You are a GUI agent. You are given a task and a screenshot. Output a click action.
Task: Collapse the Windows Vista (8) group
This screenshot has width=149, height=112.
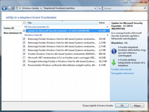click(x=108, y=35)
